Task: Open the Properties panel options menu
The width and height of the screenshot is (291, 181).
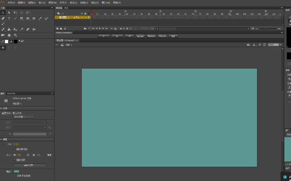Action: click(52, 93)
